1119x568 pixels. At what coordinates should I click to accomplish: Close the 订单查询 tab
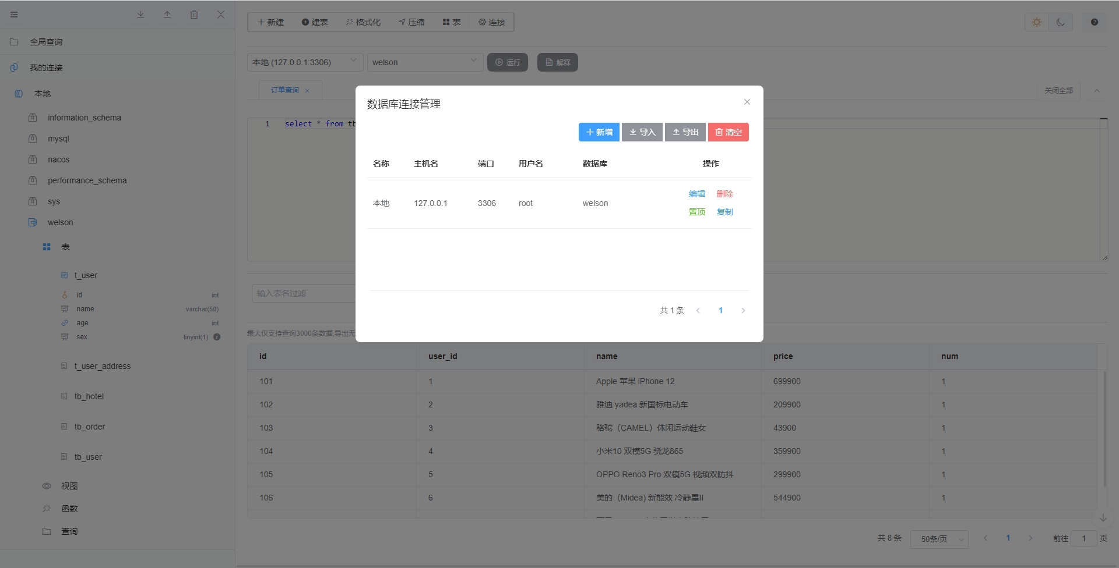307,91
